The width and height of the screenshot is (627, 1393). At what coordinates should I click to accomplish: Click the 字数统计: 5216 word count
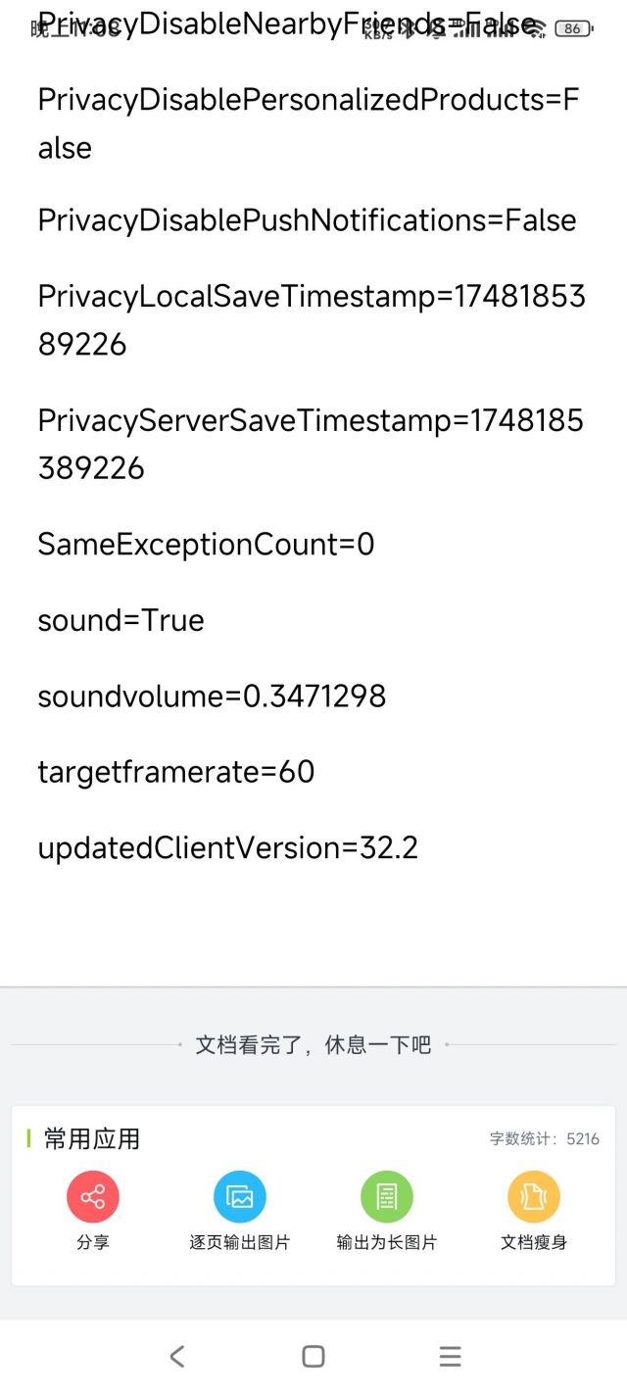545,1139
